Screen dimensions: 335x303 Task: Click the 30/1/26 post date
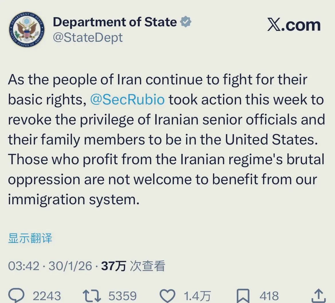coord(70,266)
